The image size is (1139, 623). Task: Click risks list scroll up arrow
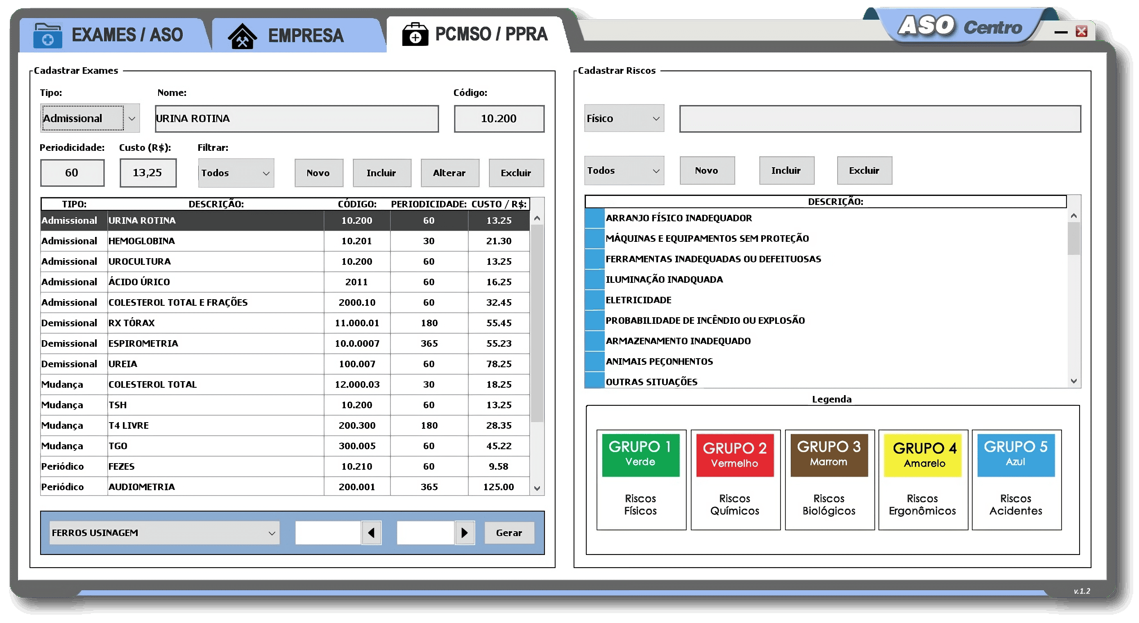click(x=1073, y=216)
